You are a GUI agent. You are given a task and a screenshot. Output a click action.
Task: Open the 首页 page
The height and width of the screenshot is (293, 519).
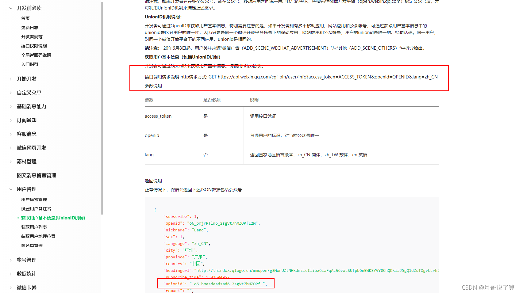[25, 18]
